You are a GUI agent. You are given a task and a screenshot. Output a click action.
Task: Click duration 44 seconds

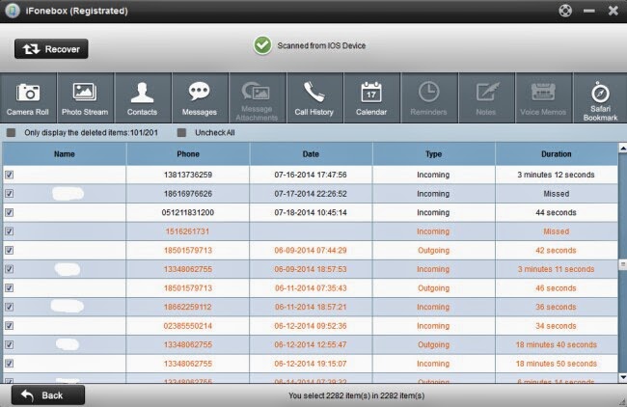click(556, 212)
